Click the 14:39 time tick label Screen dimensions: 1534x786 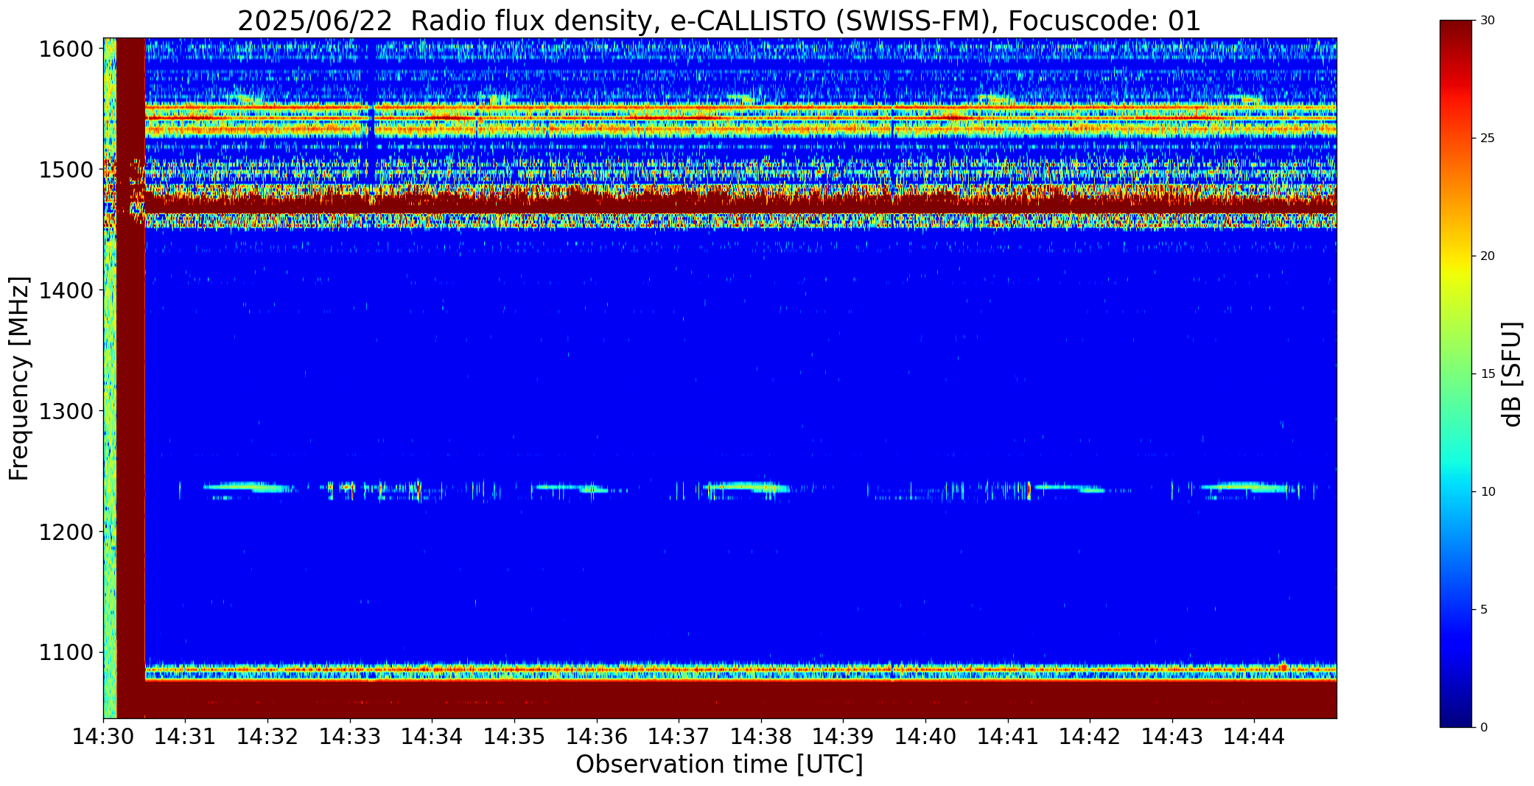point(844,737)
